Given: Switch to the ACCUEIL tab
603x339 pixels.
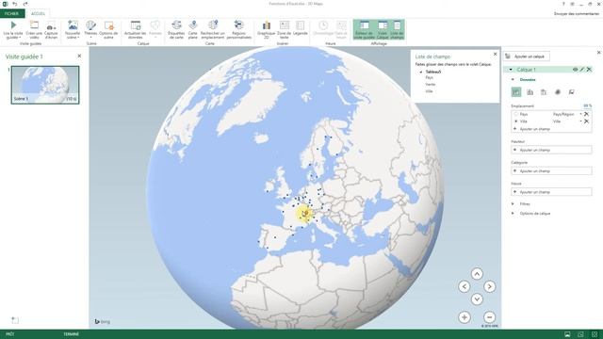Looking at the screenshot, I should (x=38, y=13).
